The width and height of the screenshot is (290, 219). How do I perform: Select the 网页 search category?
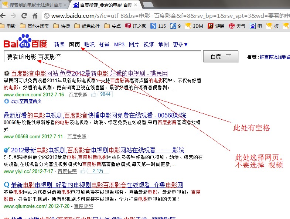(74, 44)
